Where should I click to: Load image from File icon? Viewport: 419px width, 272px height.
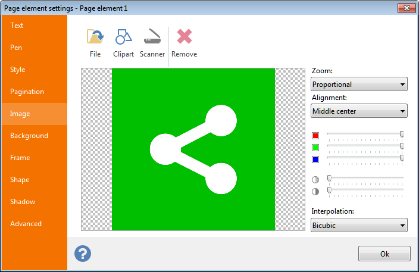coord(95,43)
